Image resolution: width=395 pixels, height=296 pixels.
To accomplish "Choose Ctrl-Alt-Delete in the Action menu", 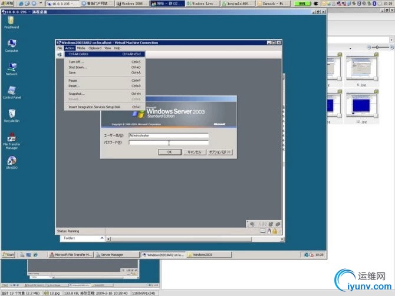I will click(x=104, y=54).
